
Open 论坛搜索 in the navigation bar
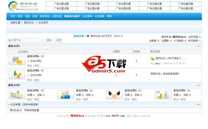(100, 16)
